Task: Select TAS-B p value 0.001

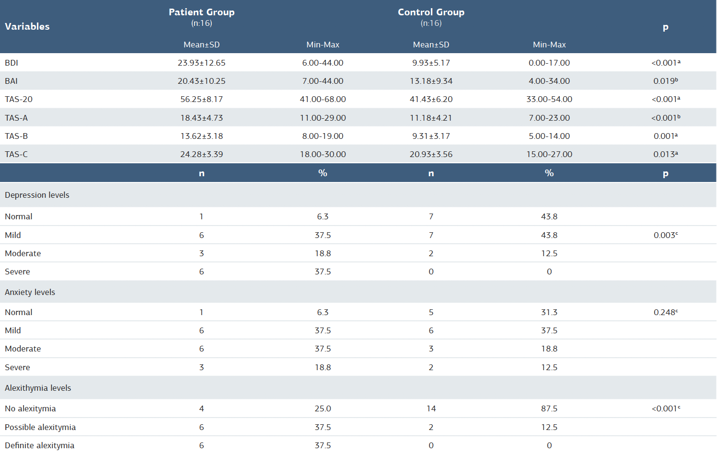Action: coord(665,136)
